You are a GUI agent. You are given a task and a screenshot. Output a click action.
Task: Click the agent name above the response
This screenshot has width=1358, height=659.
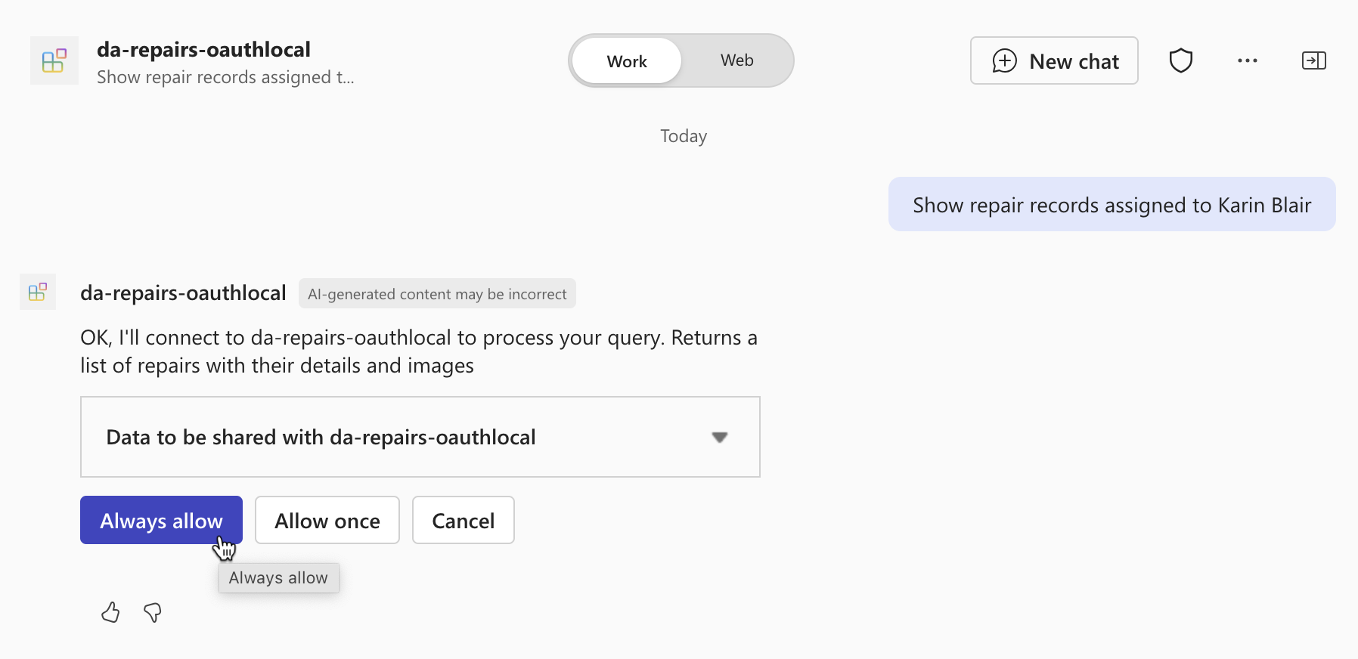pos(183,293)
